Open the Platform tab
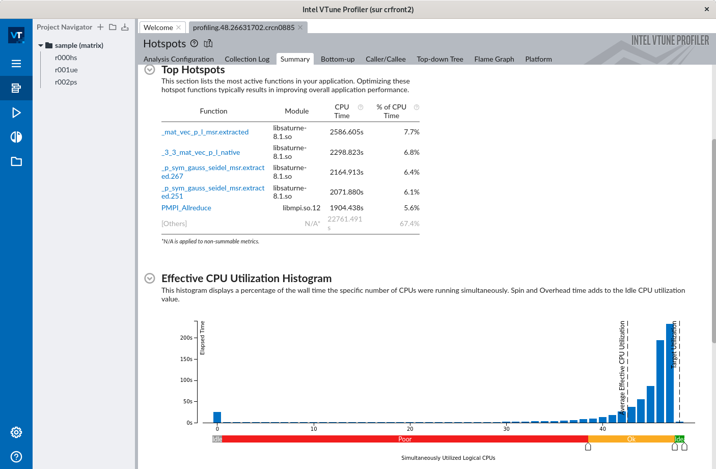This screenshot has height=469, width=716. (538, 59)
